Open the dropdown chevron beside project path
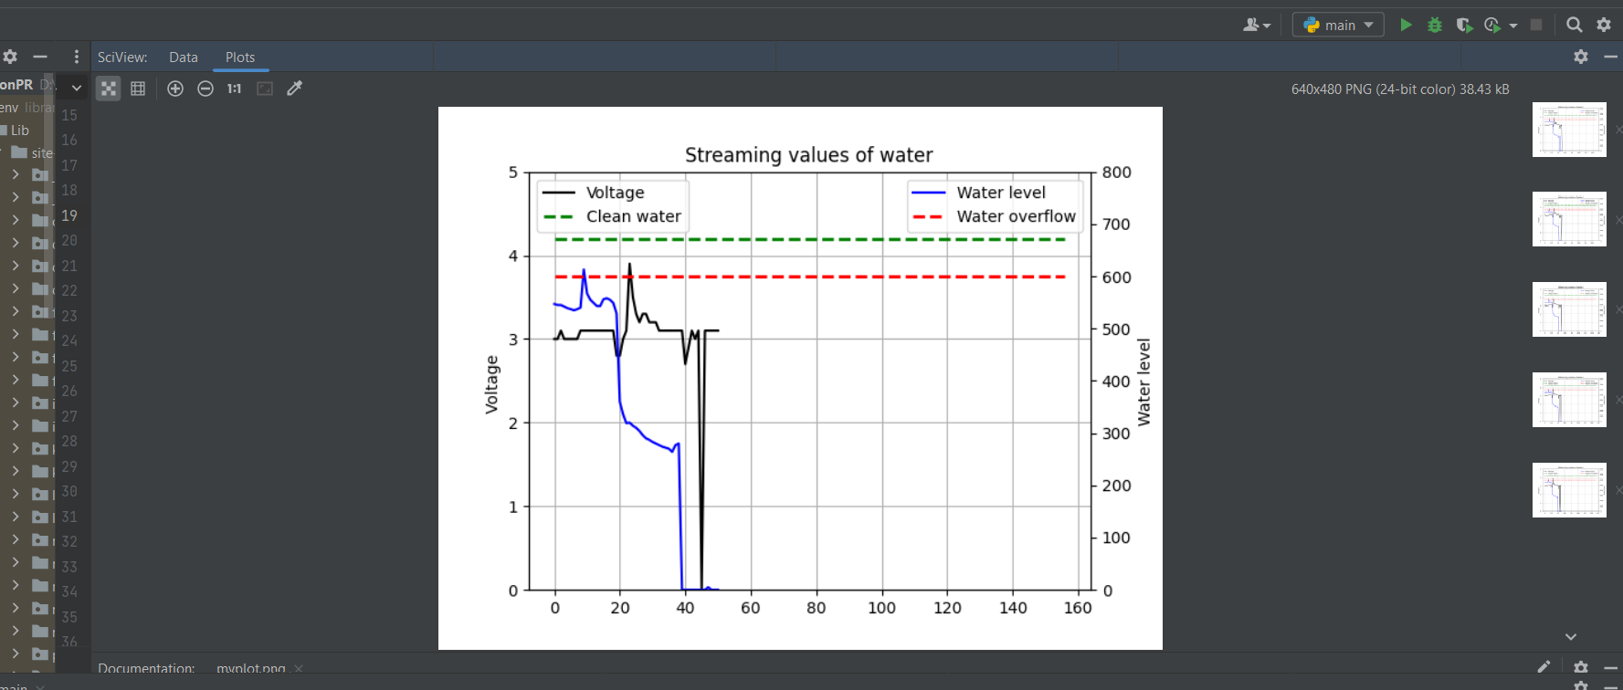The width and height of the screenshot is (1623, 690). (77, 88)
